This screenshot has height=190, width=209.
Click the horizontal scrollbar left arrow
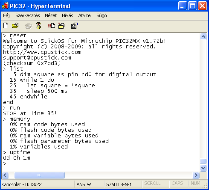tap(5, 175)
